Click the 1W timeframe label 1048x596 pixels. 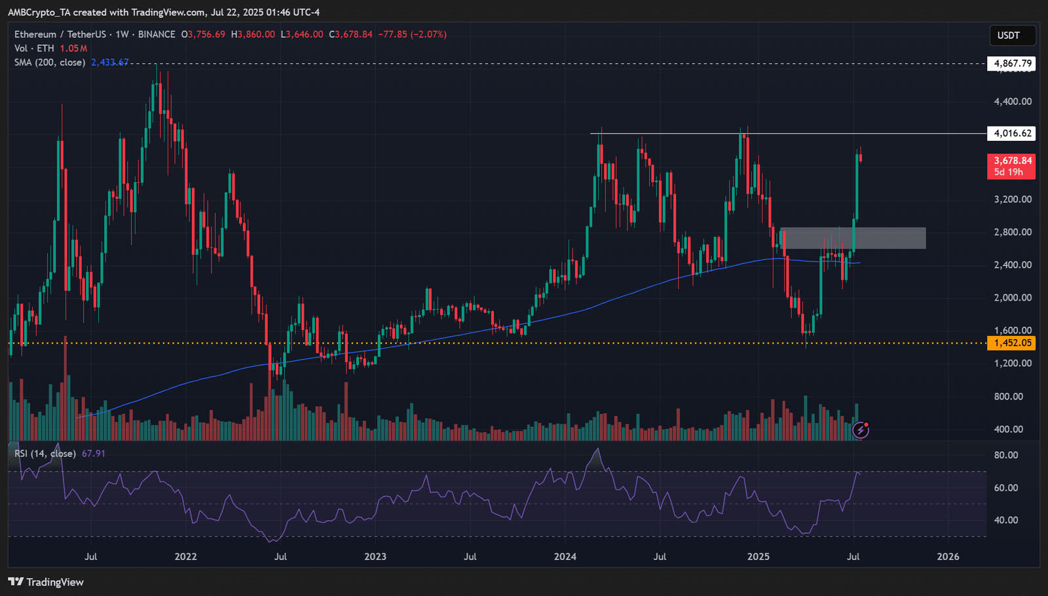tap(122, 34)
